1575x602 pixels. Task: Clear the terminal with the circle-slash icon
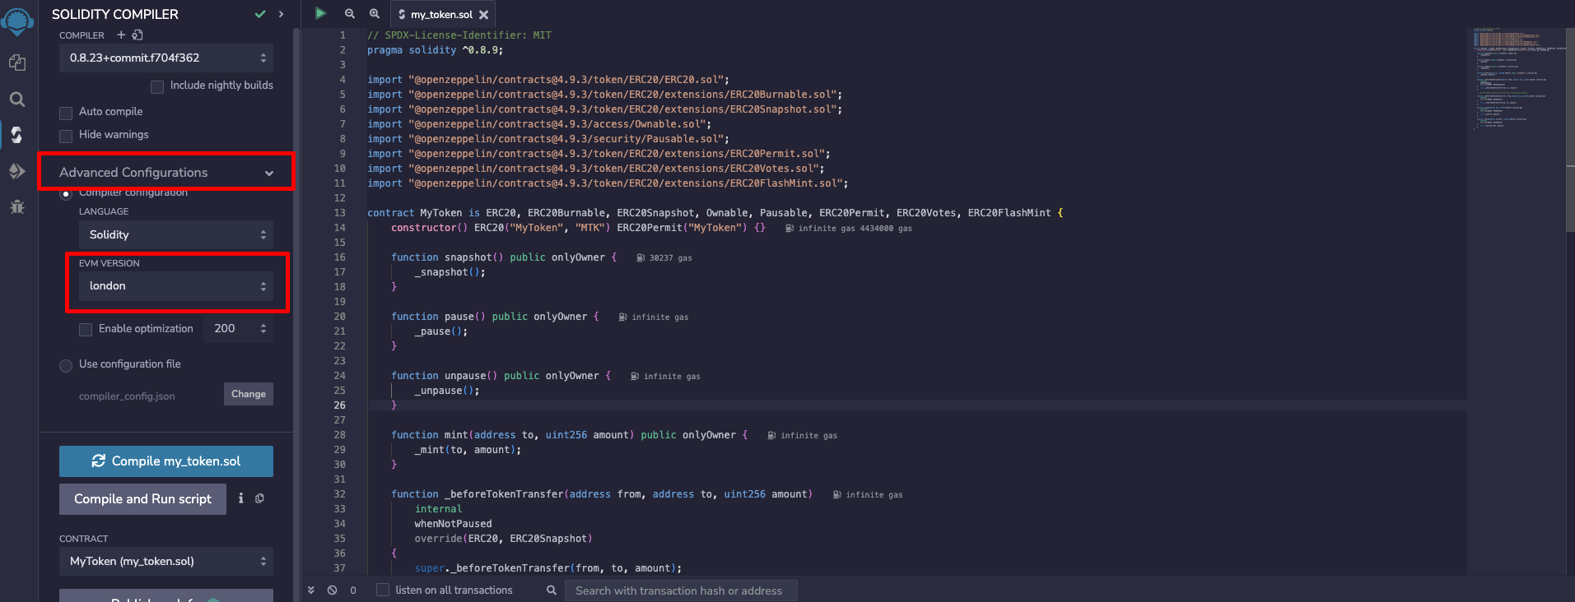pyautogui.click(x=333, y=590)
